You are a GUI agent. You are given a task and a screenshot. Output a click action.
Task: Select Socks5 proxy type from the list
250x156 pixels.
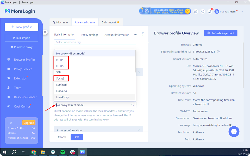pos(61,78)
